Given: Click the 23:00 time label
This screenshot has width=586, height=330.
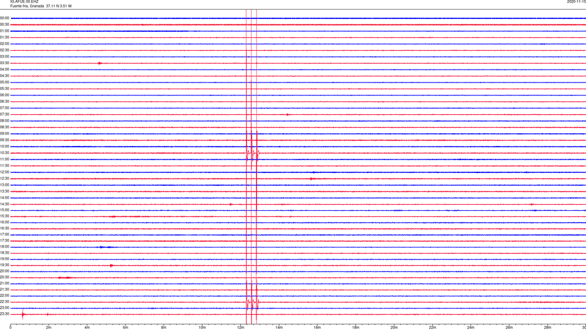Looking at the screenshot, I should (4, 308).
